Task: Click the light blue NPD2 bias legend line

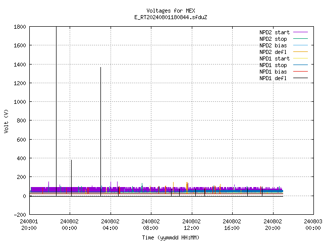Action: (300, 45)
